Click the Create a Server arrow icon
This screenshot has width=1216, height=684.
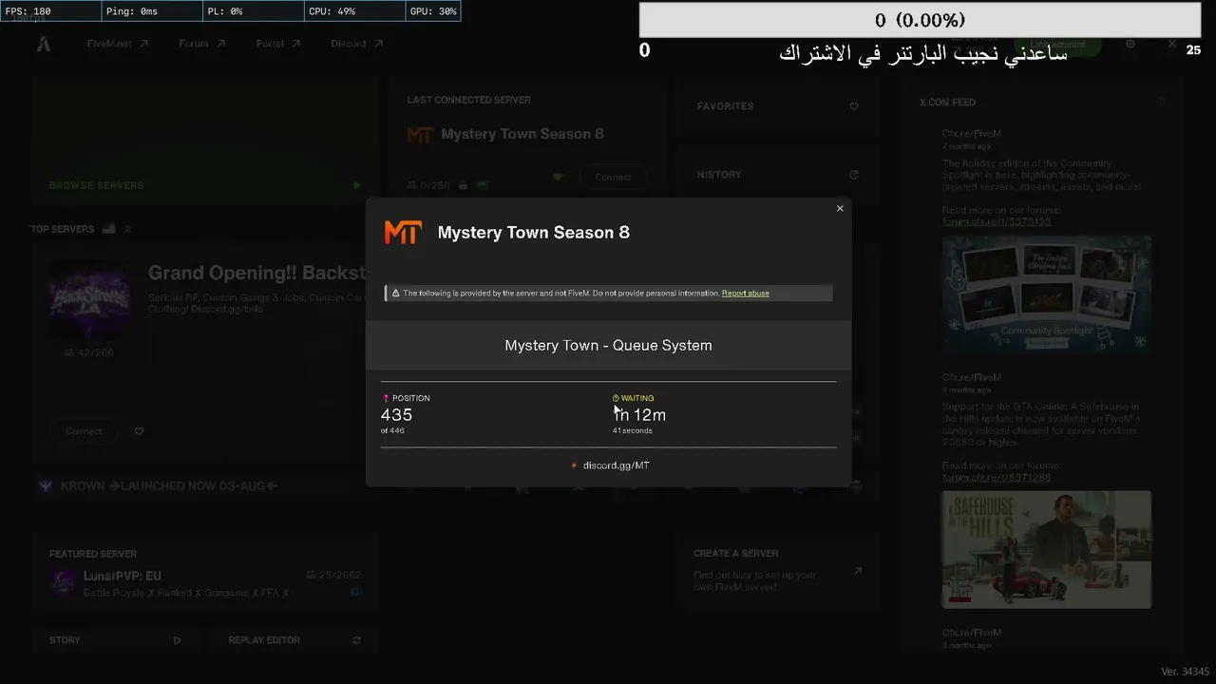pyautogui.click(x=857, y=571)
